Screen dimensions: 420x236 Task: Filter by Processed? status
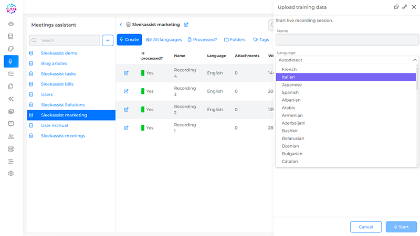[202, 40]
